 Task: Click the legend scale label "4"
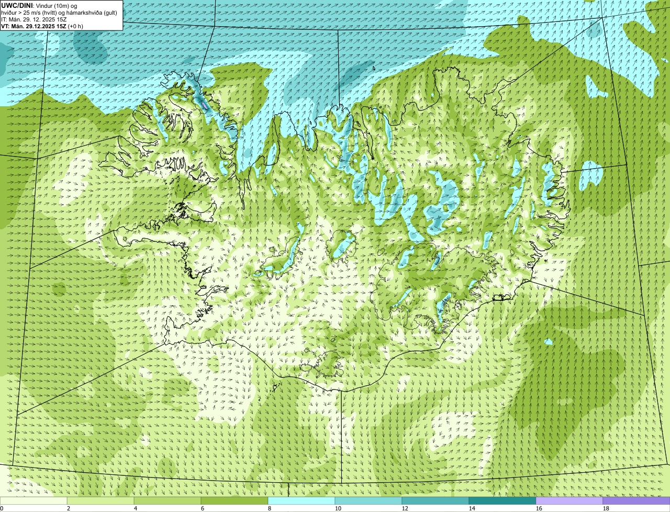(136, 508)
